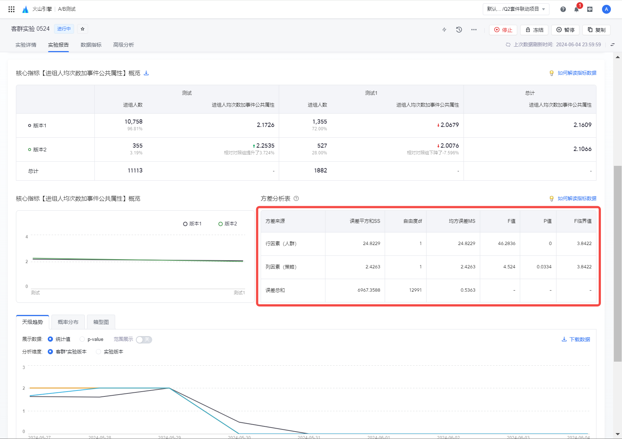Click the A/B测试 product label
Image resolution: width=622 pixels, height=439 pixels.
coord(67,9)
